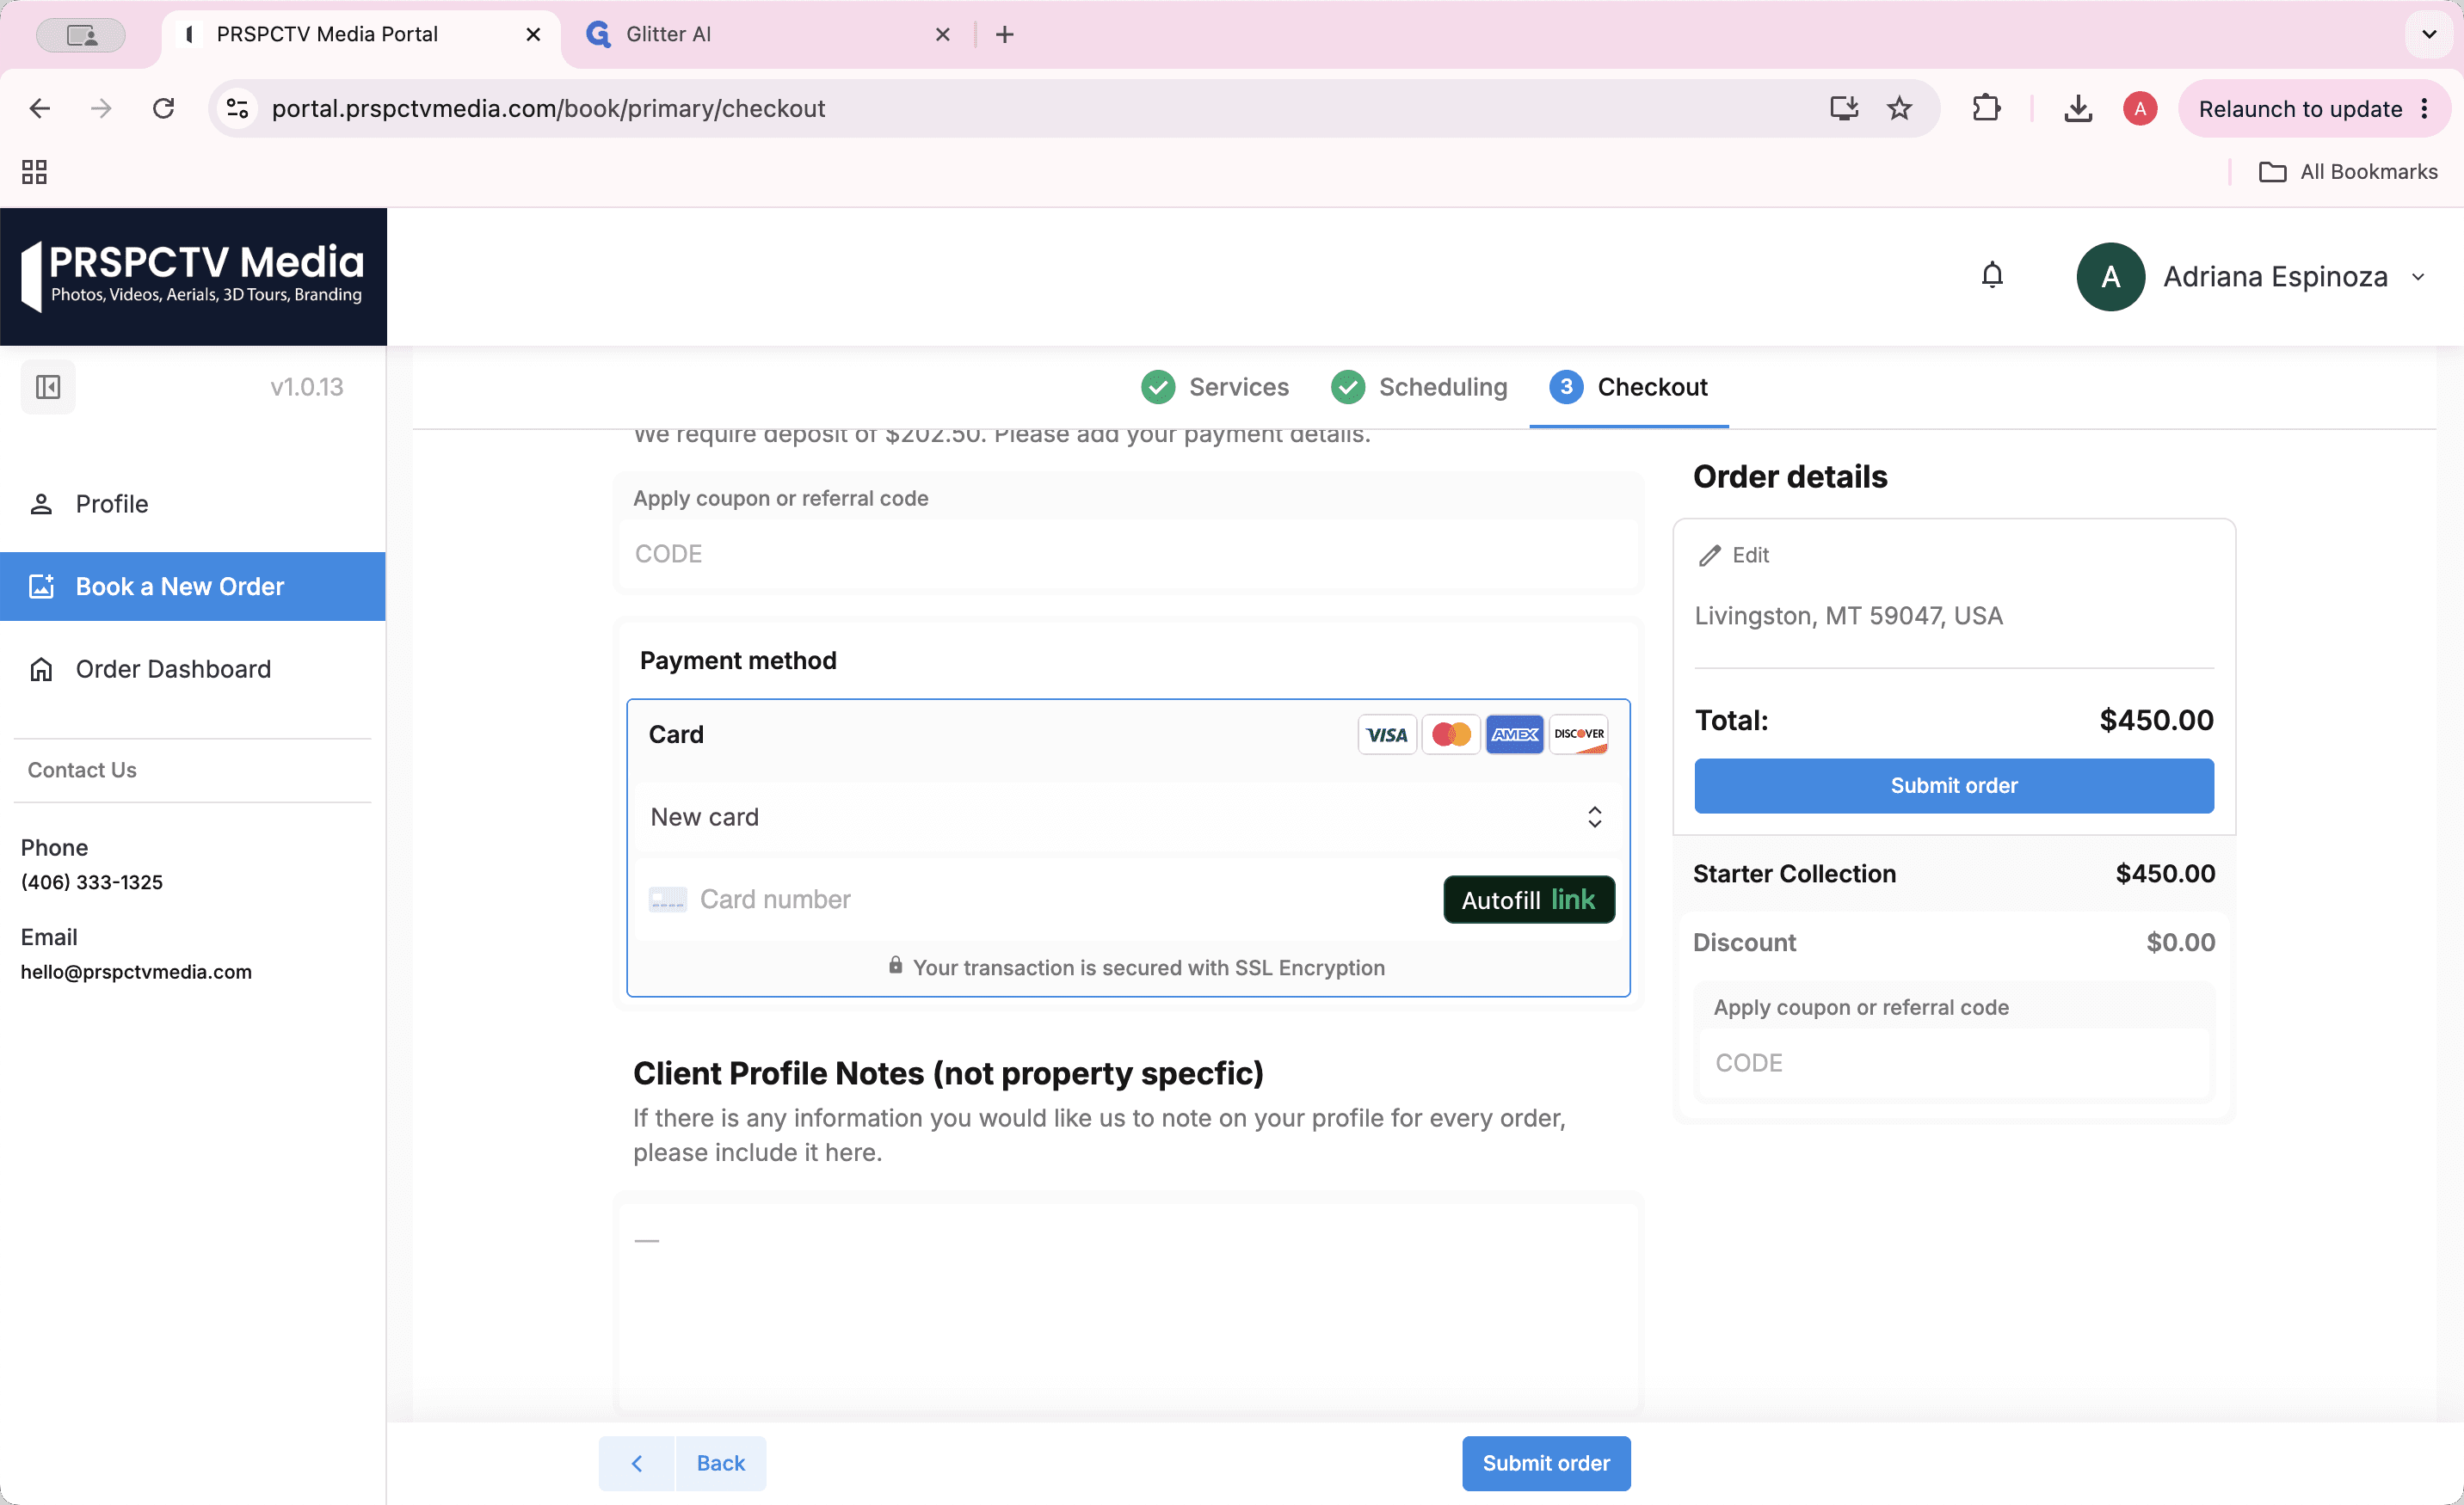The height and width of the screenshot is (1505, 2464).
Task: Go to the Scheduling step
Action: [1418, 387]
